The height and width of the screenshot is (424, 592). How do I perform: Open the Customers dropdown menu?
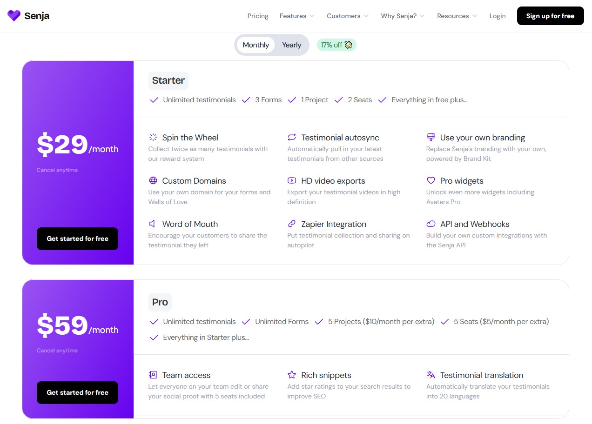pos(348,16)
